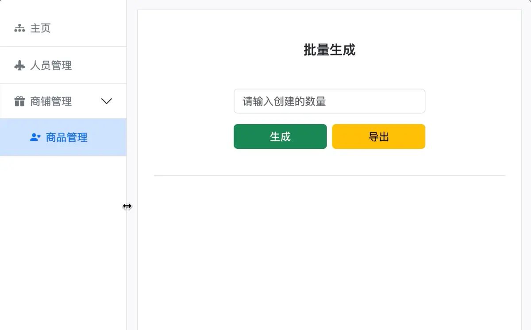Click the yellow 导出 button
Viewport: 531px width, 330px height.
click(x=378, y=136)
